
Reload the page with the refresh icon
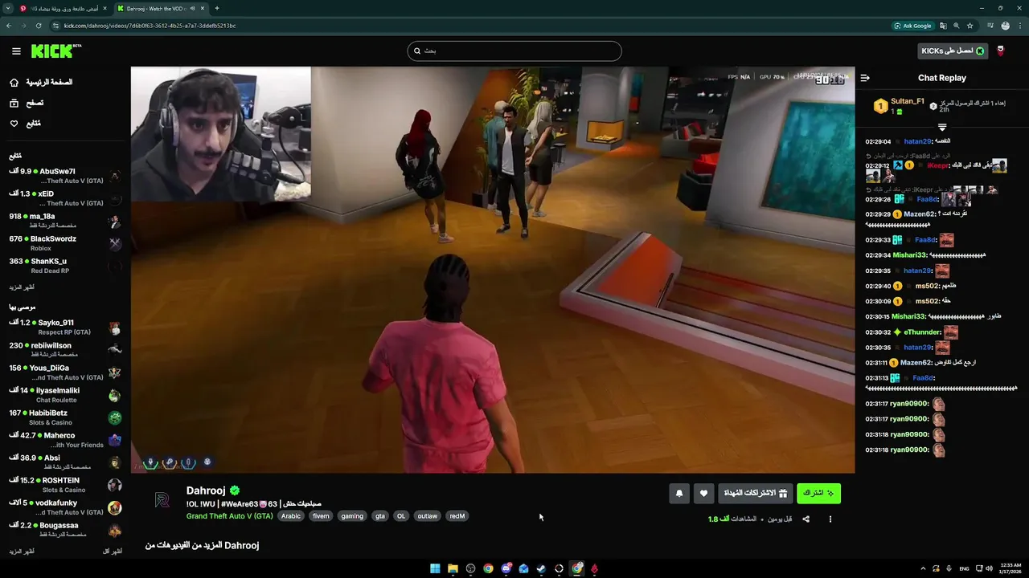click(37, 26)
